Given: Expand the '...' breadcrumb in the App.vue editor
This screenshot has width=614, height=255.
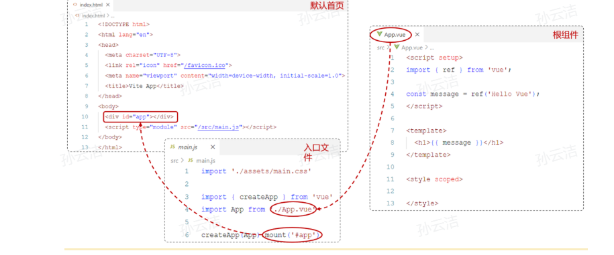Looking at the screenshot, I should pos(432,48).
